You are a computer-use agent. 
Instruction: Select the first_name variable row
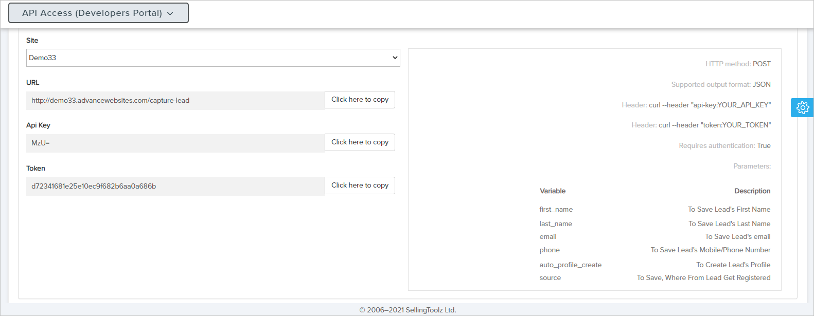pyautogui.click(x=556, y=210)
